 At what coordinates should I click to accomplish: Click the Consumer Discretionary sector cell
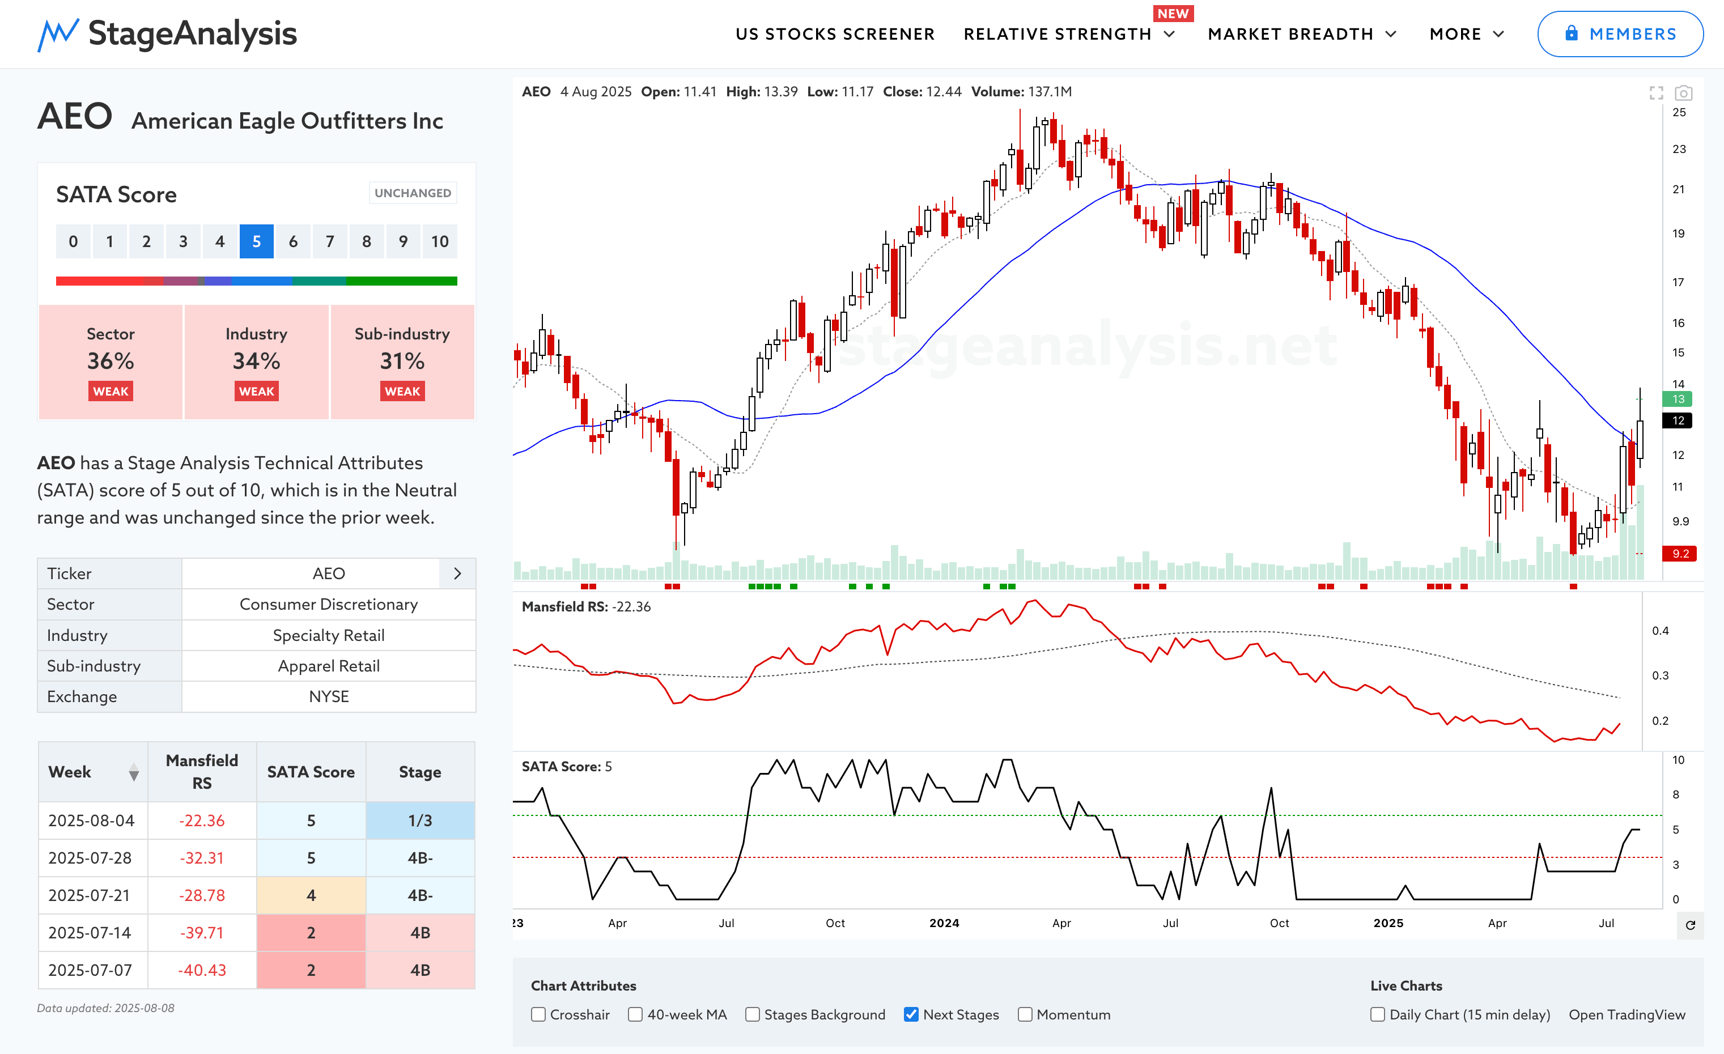(329, 604)
